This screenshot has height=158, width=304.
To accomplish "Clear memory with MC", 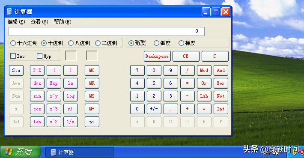I will point(92,70).
